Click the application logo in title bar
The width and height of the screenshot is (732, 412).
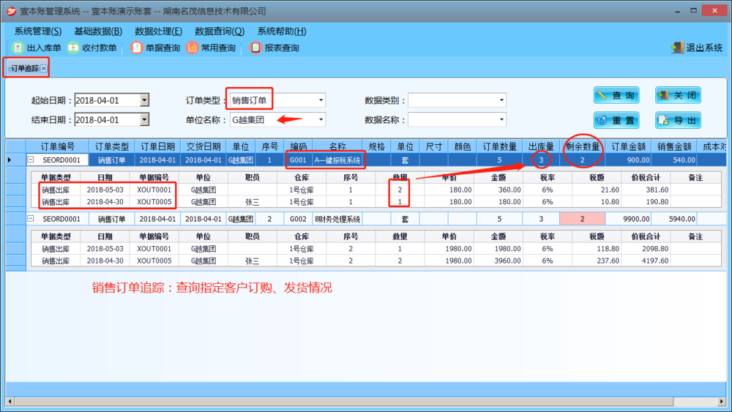tap(11, 11)
